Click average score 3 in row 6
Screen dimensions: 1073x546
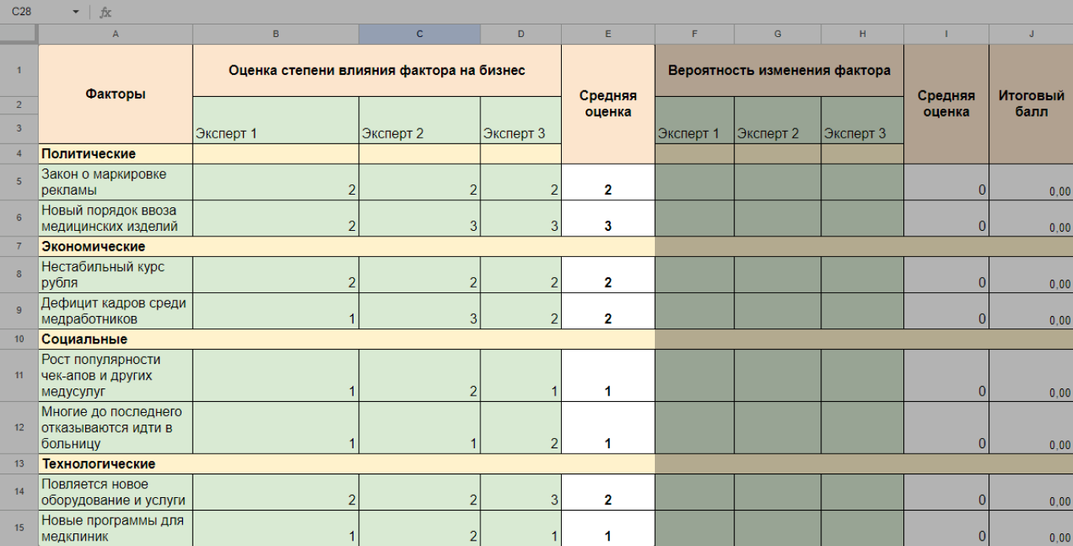point(608,218)
